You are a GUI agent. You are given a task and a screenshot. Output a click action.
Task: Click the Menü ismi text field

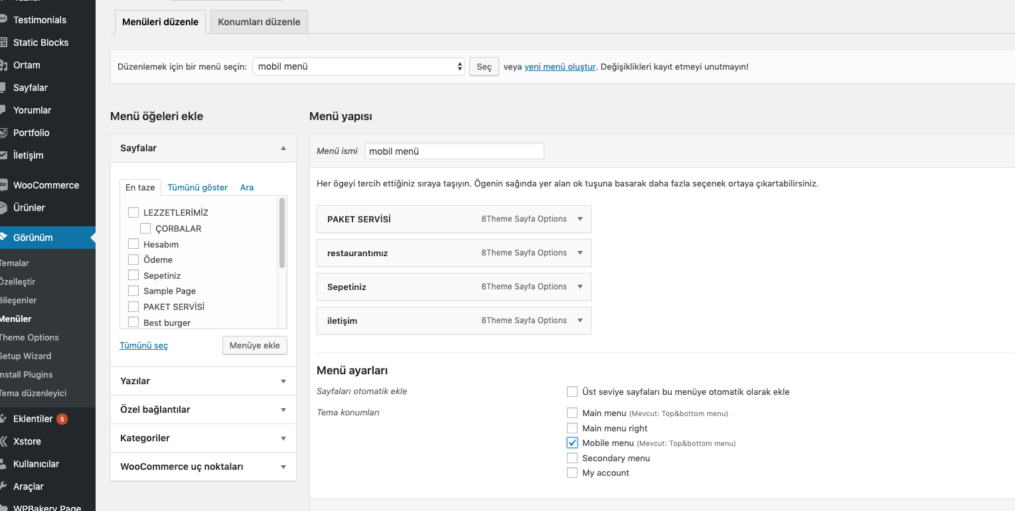454,151
